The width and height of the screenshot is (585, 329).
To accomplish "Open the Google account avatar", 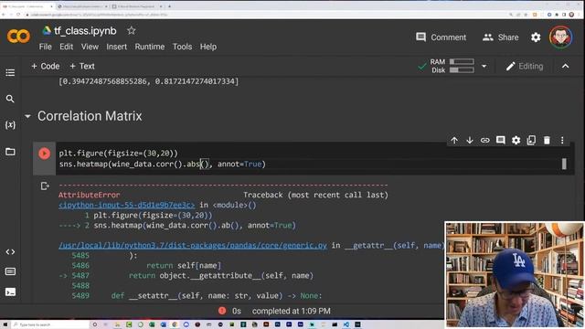I will click(x=560, y=37).
